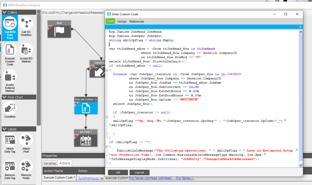Image resolution: width=312 pixels, height=185 pixels.
Task: Select the Attach Data Tag label icon
Action: click(10, 140)
